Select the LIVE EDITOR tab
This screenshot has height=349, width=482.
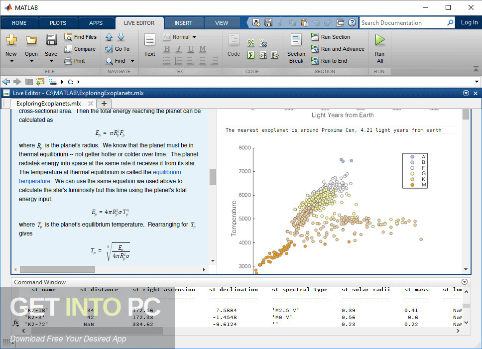point(139,23)
